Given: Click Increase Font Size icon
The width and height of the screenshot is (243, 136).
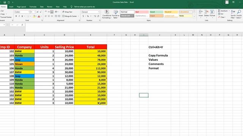Looking at the screenshot, I should click(38, 12).
